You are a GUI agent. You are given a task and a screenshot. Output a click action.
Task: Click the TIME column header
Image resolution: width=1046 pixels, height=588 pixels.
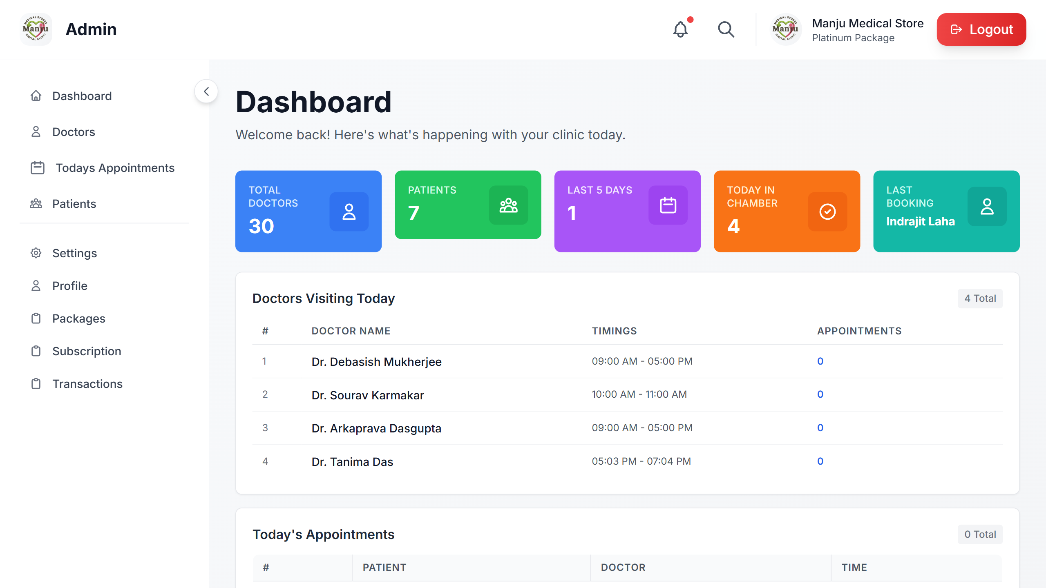tap(854, 567)
